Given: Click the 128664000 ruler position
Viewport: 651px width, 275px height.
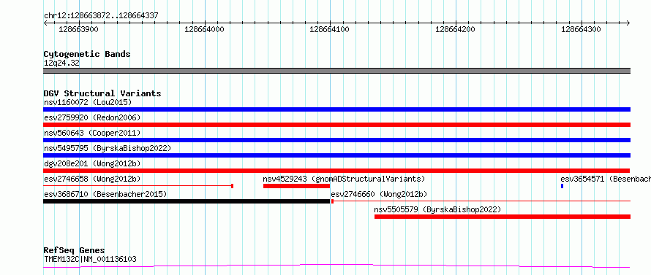Looking at the screenshot, I should [x=204, y=29].
